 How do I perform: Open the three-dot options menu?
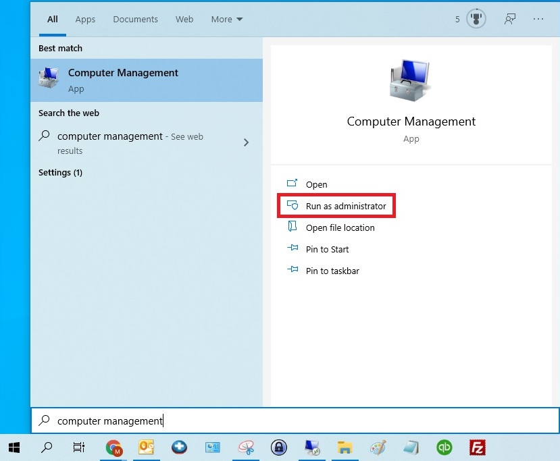[538, 19]
